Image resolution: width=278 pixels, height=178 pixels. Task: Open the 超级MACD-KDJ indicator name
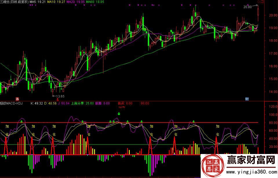click(x=11, y=103)
